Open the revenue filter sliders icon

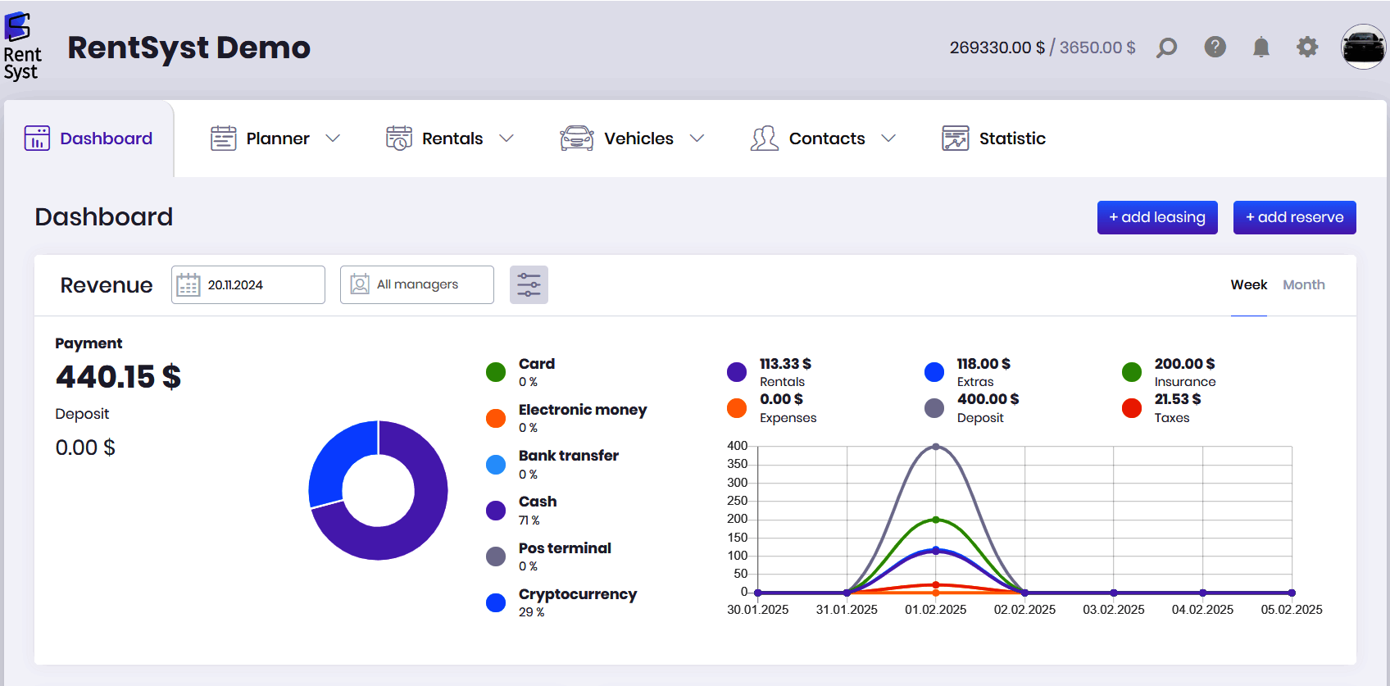[529, 285]
